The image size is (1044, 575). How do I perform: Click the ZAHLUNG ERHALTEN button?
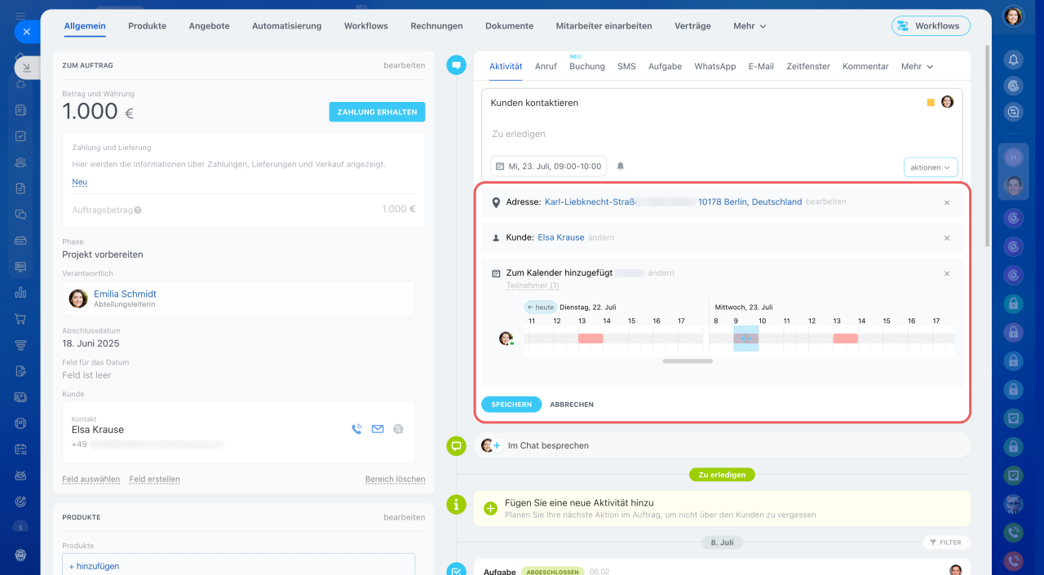[377, 112]
